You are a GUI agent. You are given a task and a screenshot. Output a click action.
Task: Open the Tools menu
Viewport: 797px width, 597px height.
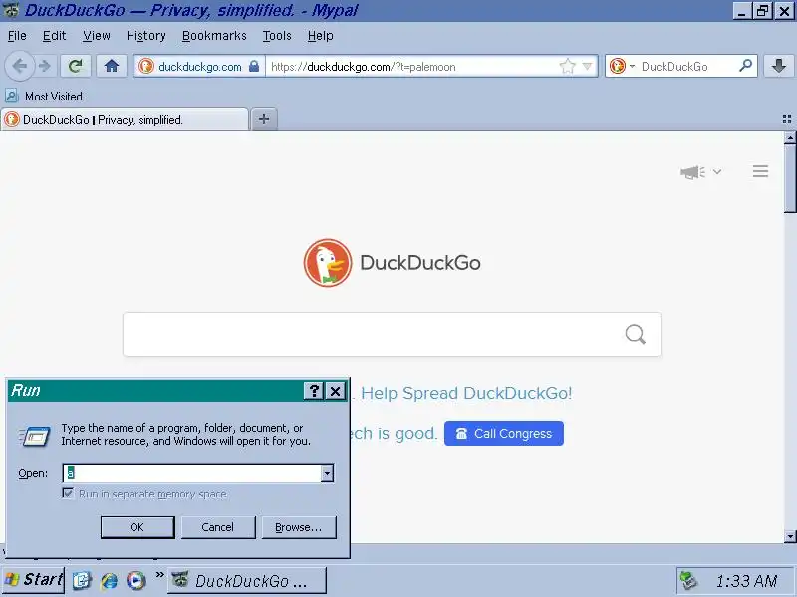pos(277,36)
